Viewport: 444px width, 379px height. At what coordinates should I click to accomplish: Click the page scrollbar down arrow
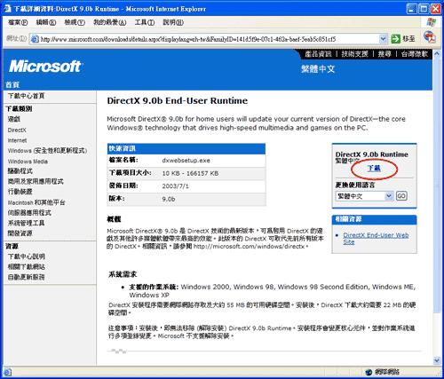[437, 360]
